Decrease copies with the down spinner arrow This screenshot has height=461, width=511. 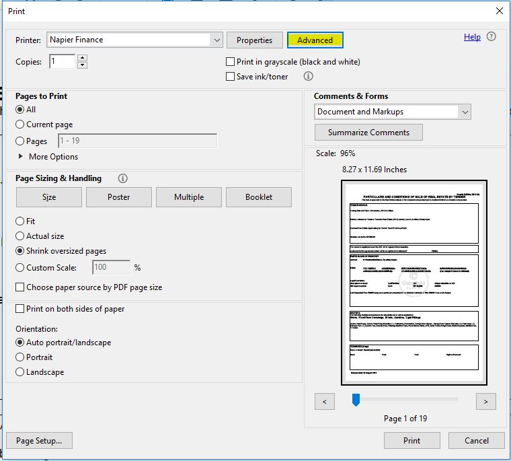click(x=82, y=65)
